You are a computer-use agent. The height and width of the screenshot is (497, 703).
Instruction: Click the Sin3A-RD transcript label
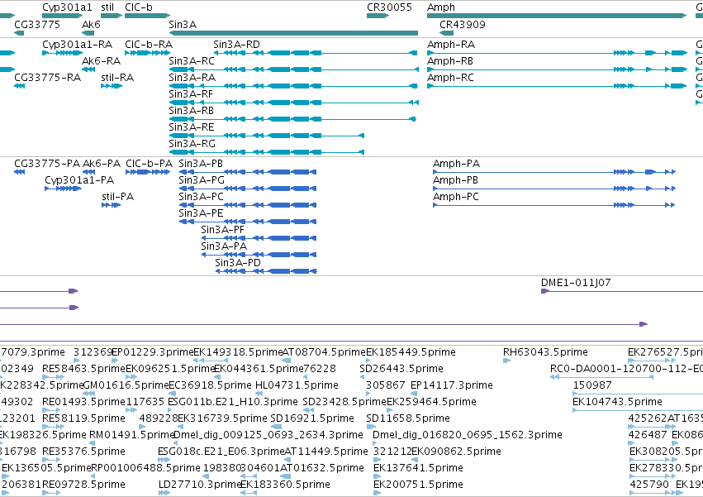(x=236, y=45)
